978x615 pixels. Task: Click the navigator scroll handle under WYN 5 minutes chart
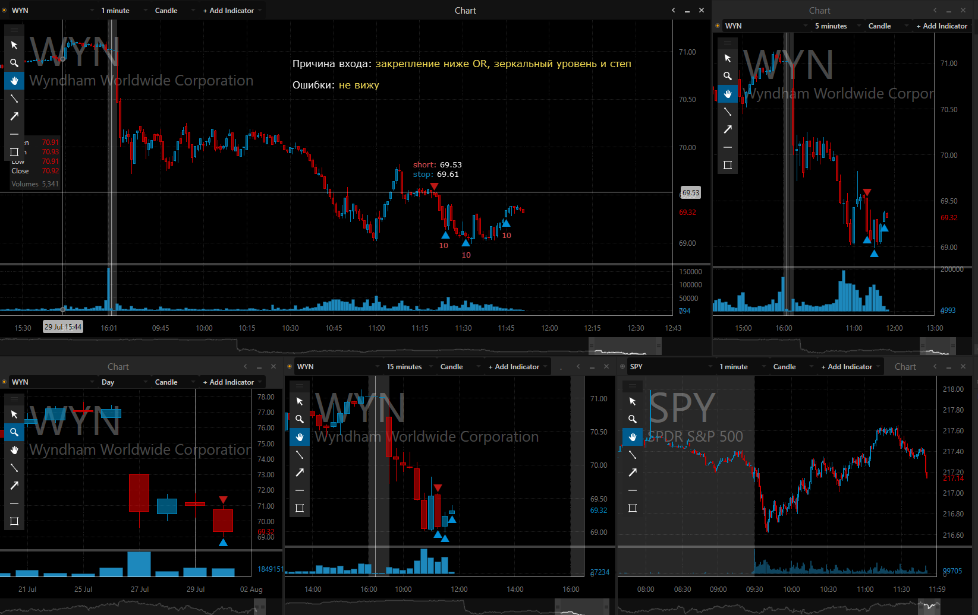pyautogui.click(x=938, y=345)
